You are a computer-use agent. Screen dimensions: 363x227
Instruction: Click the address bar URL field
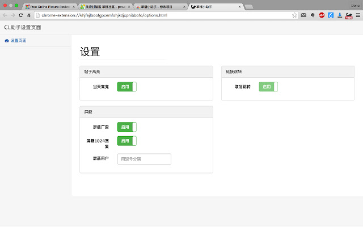166,15
